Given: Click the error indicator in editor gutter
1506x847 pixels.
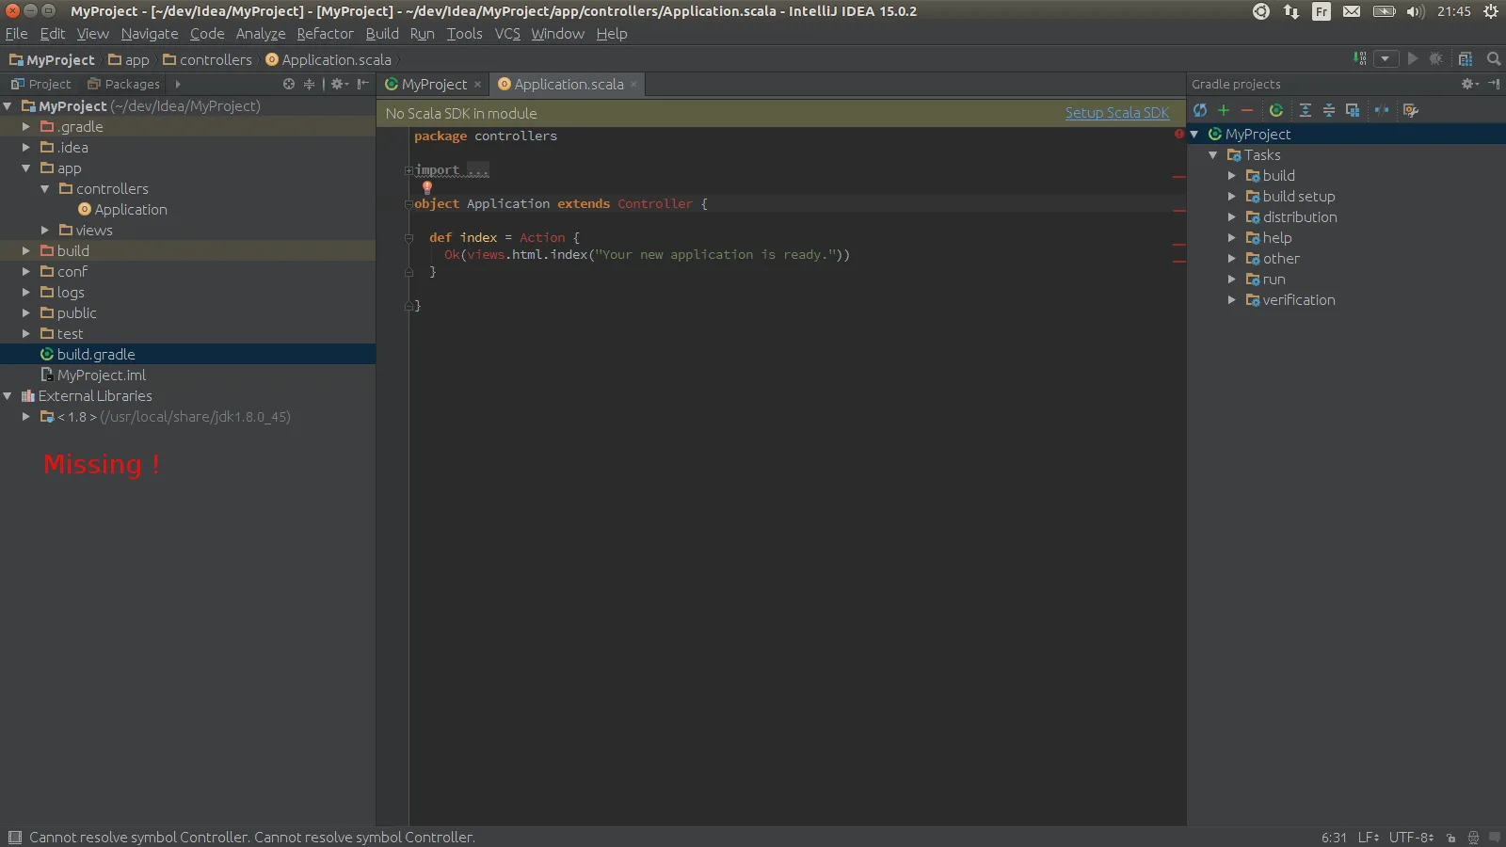Looking at the screenshot, I should click(x=1178, y=134).
